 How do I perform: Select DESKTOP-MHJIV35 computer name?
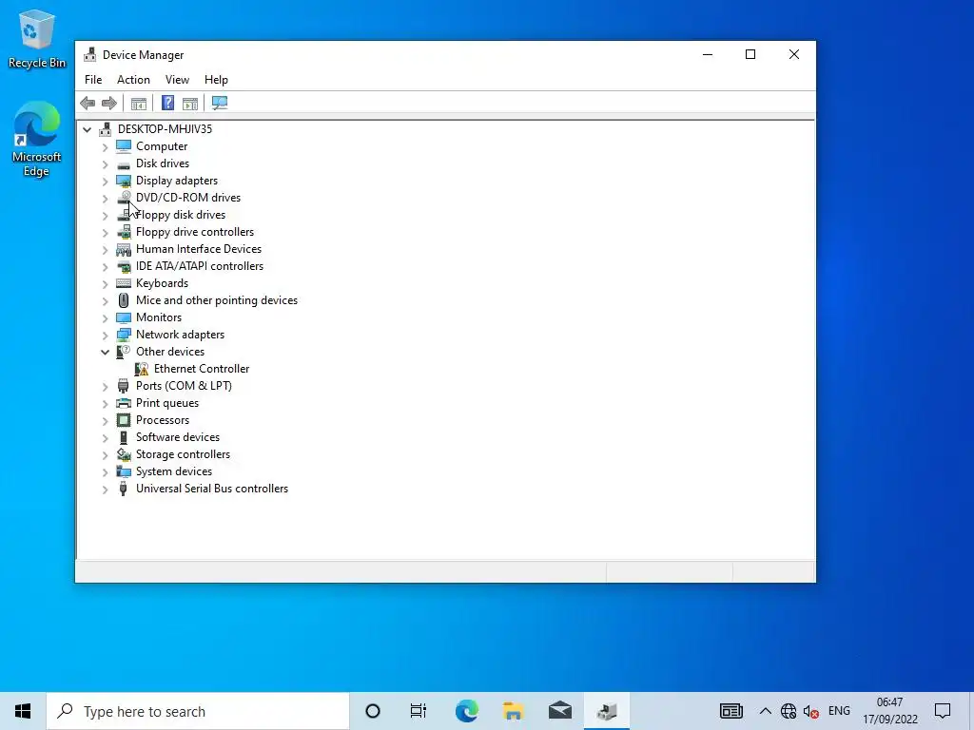coord(165,129)
